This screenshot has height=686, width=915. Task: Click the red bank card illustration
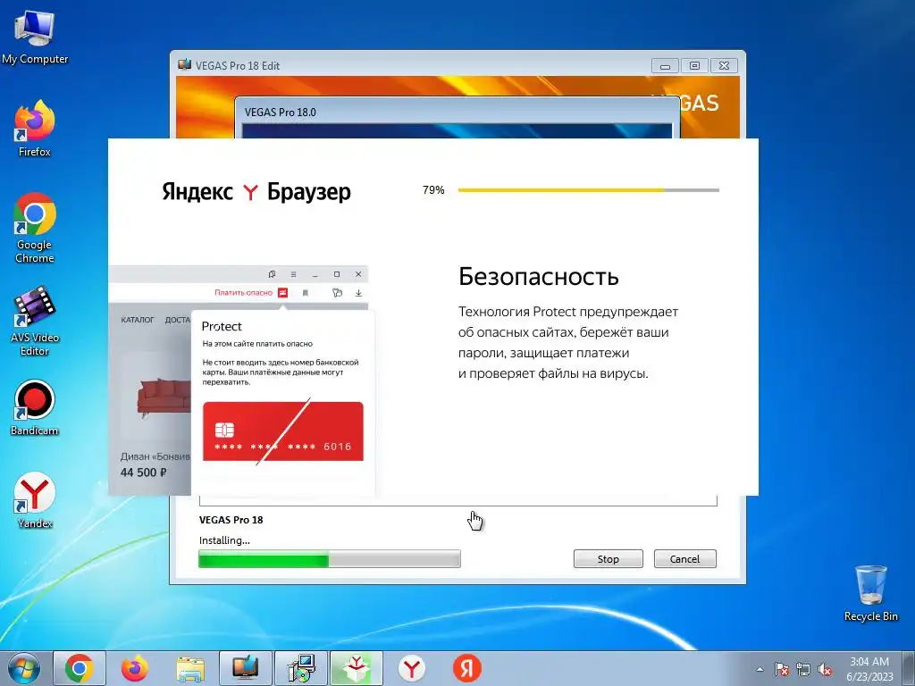[x=283, y=431]
